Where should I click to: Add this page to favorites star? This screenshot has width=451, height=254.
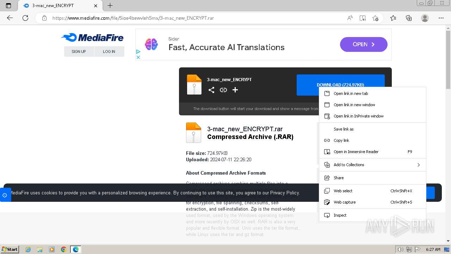tap(375, 18)
